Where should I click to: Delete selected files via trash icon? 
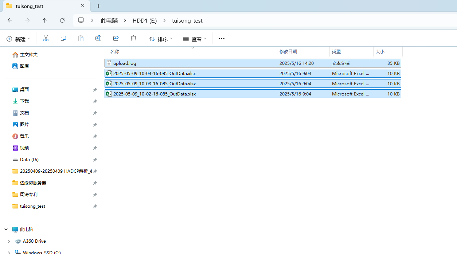(x=133, y=38)
